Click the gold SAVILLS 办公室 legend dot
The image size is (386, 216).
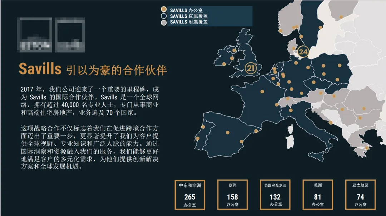pyautogui.click(x=164, y=9)
